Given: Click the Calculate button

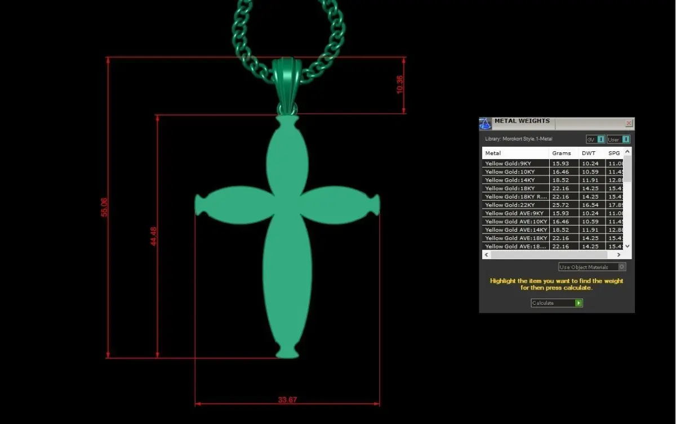Looking at the screenshot, I should pos(557,303).
